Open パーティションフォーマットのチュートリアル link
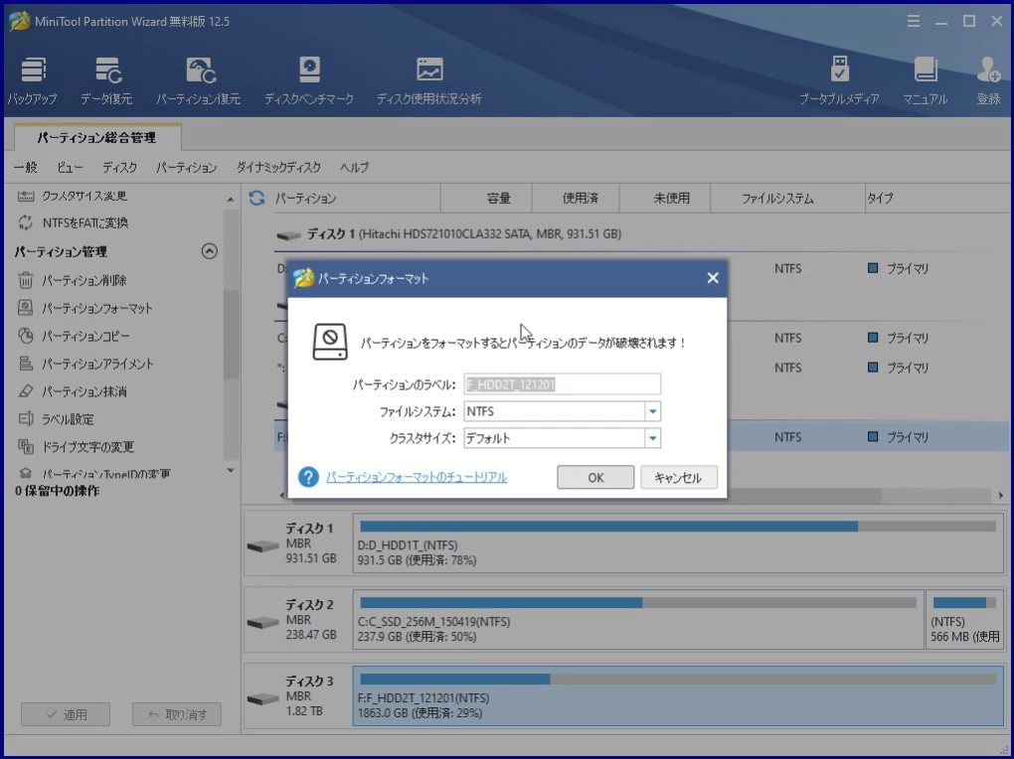The height and width of the screenshot is (759, 1014). pos(417,477)
